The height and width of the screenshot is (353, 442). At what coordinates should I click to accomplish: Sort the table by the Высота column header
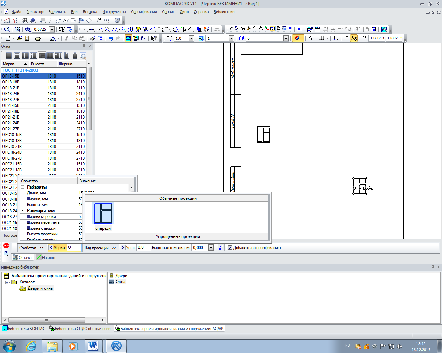point(43,64)
